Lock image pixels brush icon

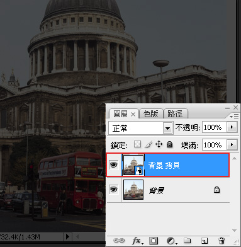pyautogui.click(x=149, y=144)
